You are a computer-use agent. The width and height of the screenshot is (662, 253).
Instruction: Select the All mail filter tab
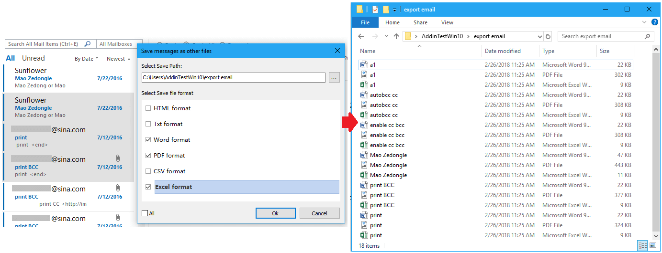tap(10, 58)
